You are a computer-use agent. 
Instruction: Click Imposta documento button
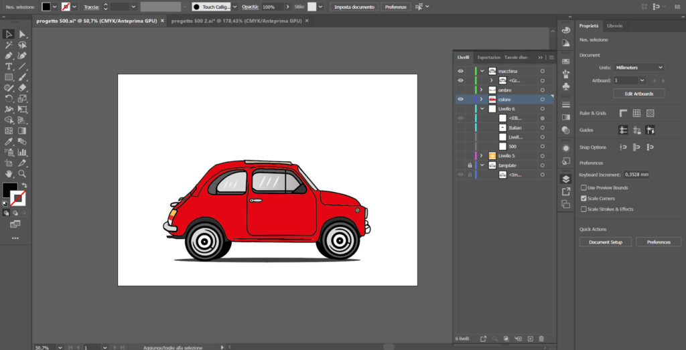point(354,7)
